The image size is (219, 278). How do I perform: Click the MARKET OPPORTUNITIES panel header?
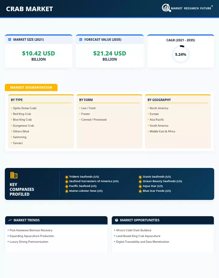(163, 220)
